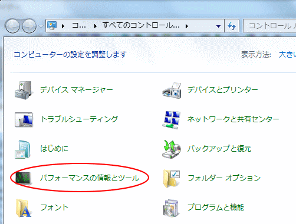The height and width of the screenshot is (224, 296).
Task: Open the はじめに link
Action: 54,149
